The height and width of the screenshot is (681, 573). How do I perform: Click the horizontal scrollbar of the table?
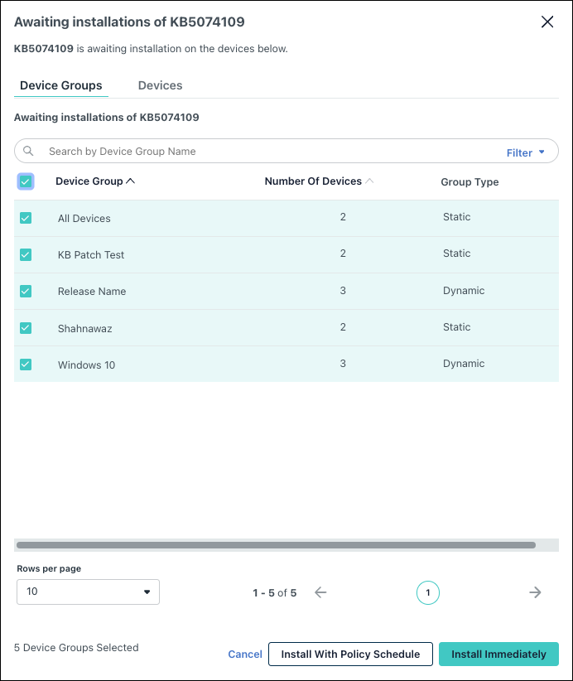276,545
